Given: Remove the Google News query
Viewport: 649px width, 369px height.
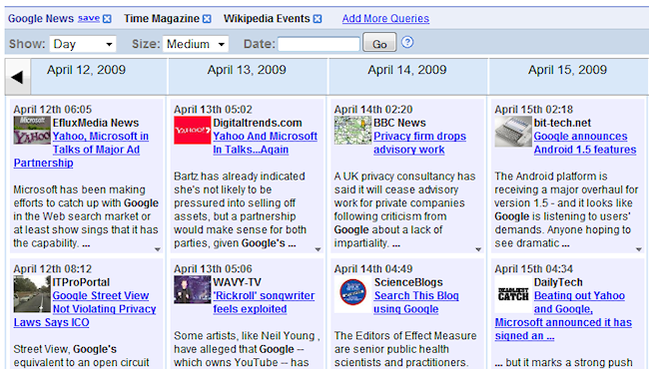Looking at the screenshot, I should click(x=107, y=19).
